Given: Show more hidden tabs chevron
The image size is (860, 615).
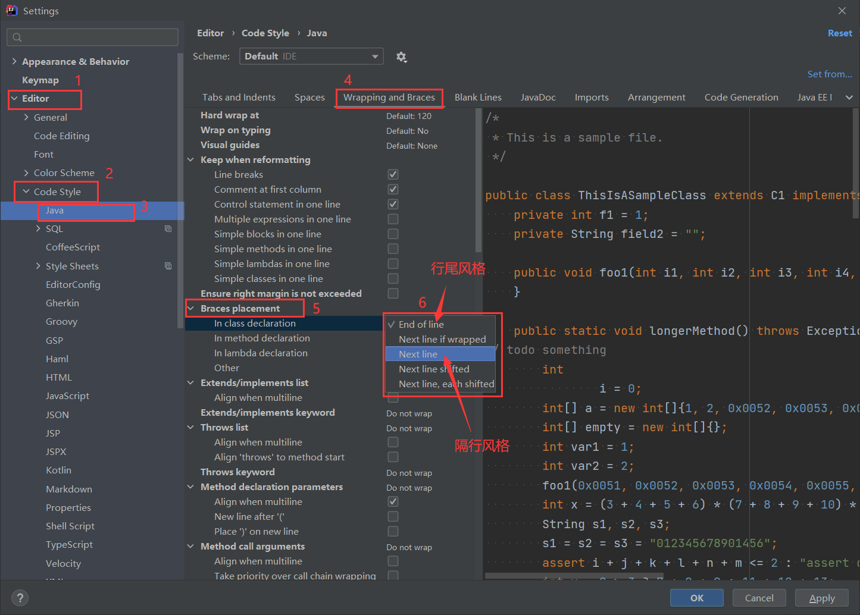Looking at the screenshot, I should (849, 98).
